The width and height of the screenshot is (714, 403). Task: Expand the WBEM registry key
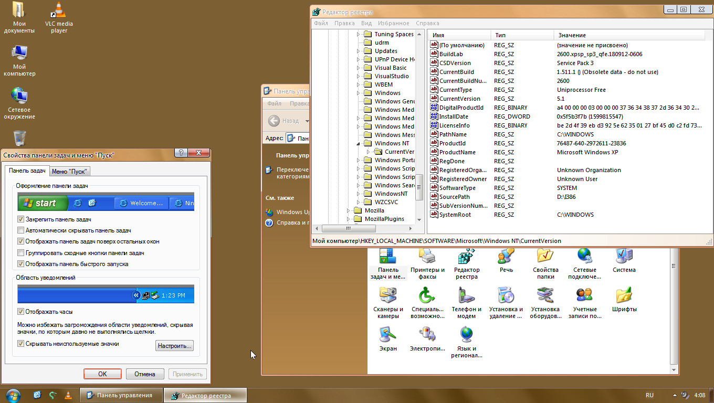coord(359,84)
